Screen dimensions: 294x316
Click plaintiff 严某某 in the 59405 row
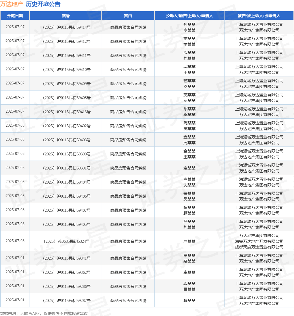coord(189,222)
